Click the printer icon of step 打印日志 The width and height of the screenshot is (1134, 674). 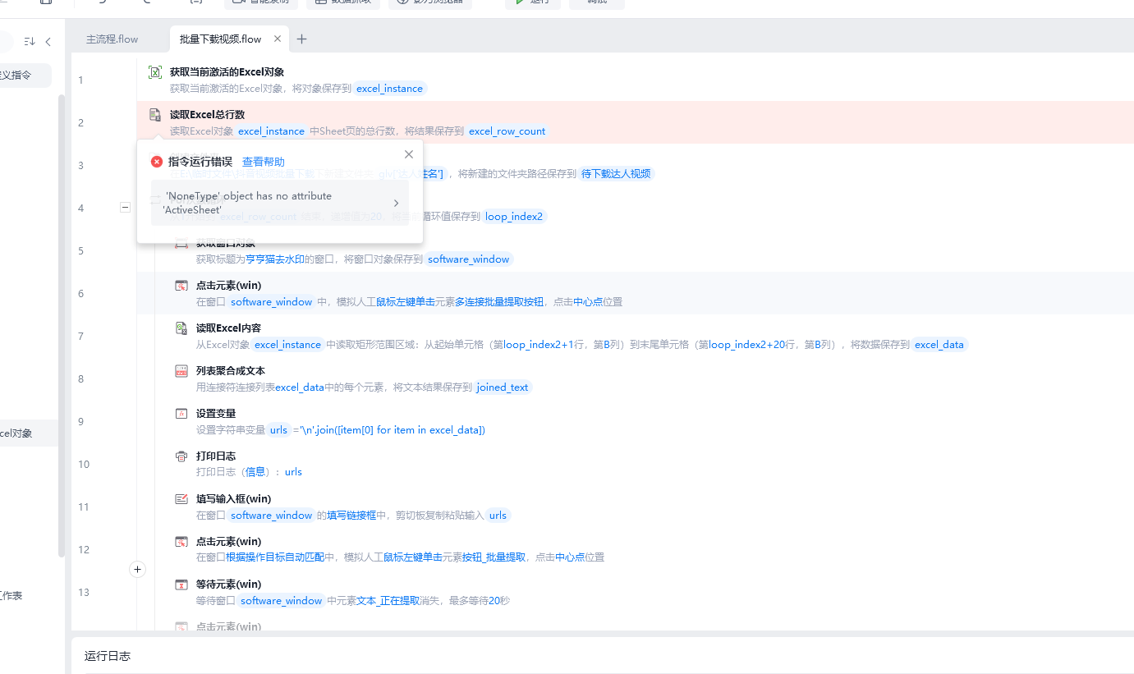pos(181,456)
